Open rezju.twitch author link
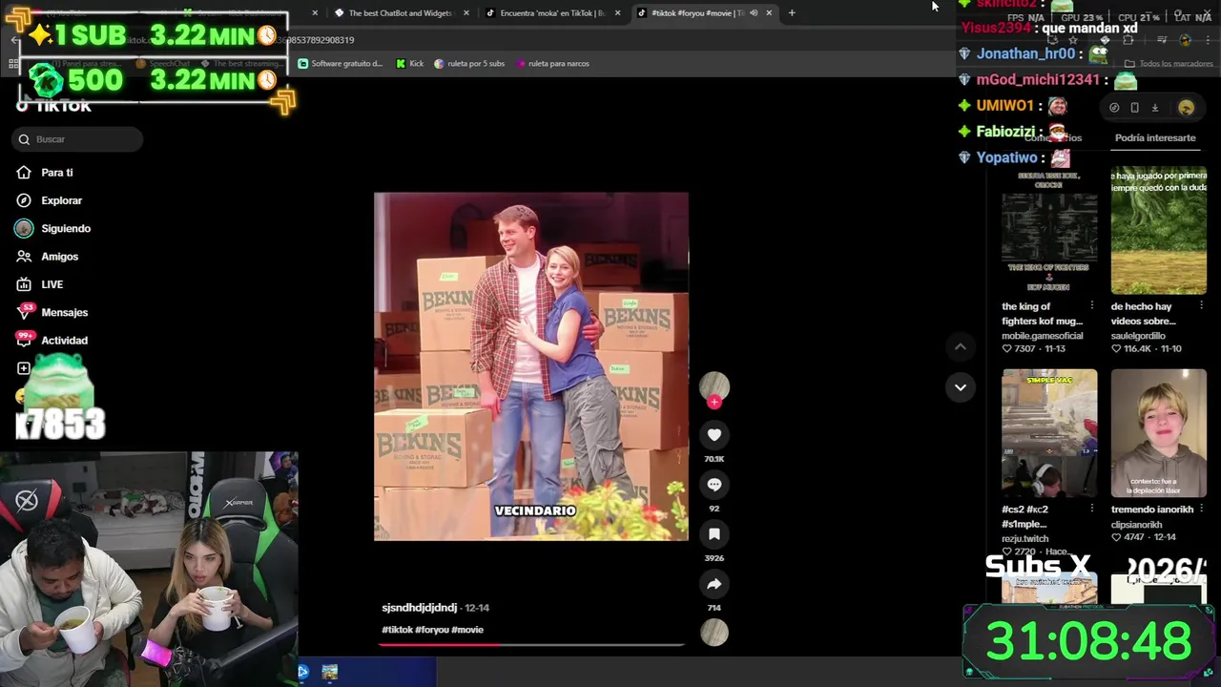The image size is (1221, 687). click(x=1024, y=538)
